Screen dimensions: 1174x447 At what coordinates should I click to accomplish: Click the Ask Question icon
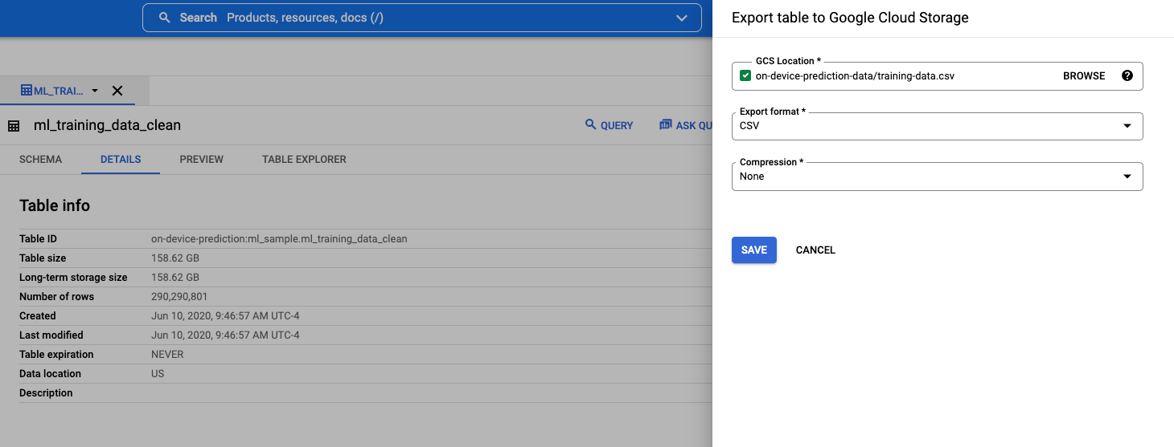tap(665, 125)
